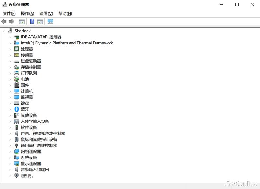This screenshot has height=189, width=260.
Task: Select the 蓝牙 (Bluetooth) device icon
Action: point(17,109)
